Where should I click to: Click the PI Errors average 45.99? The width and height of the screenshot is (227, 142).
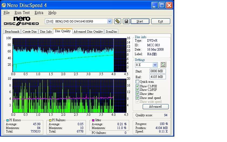[x=37, y=124]
